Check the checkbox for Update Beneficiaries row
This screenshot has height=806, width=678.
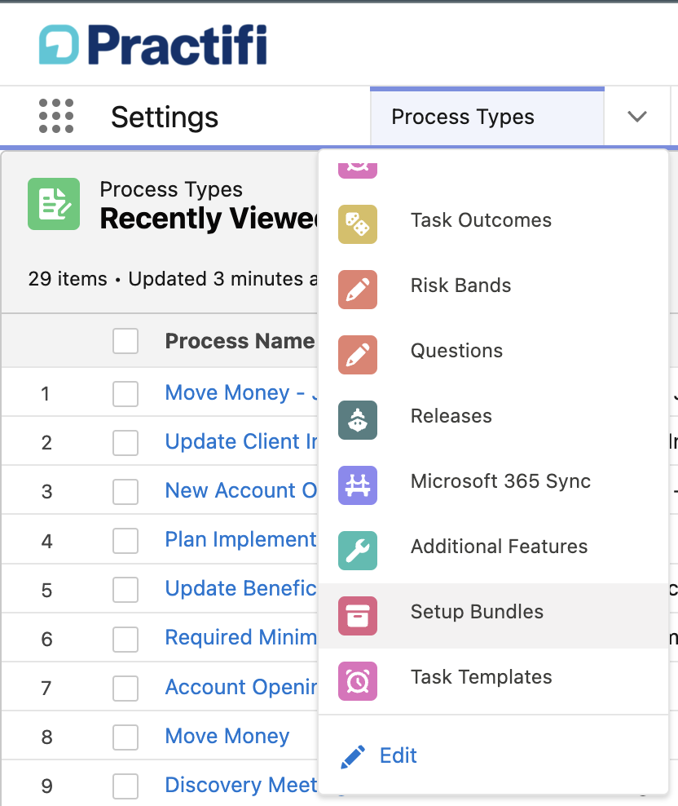click(x=125, y=590)
